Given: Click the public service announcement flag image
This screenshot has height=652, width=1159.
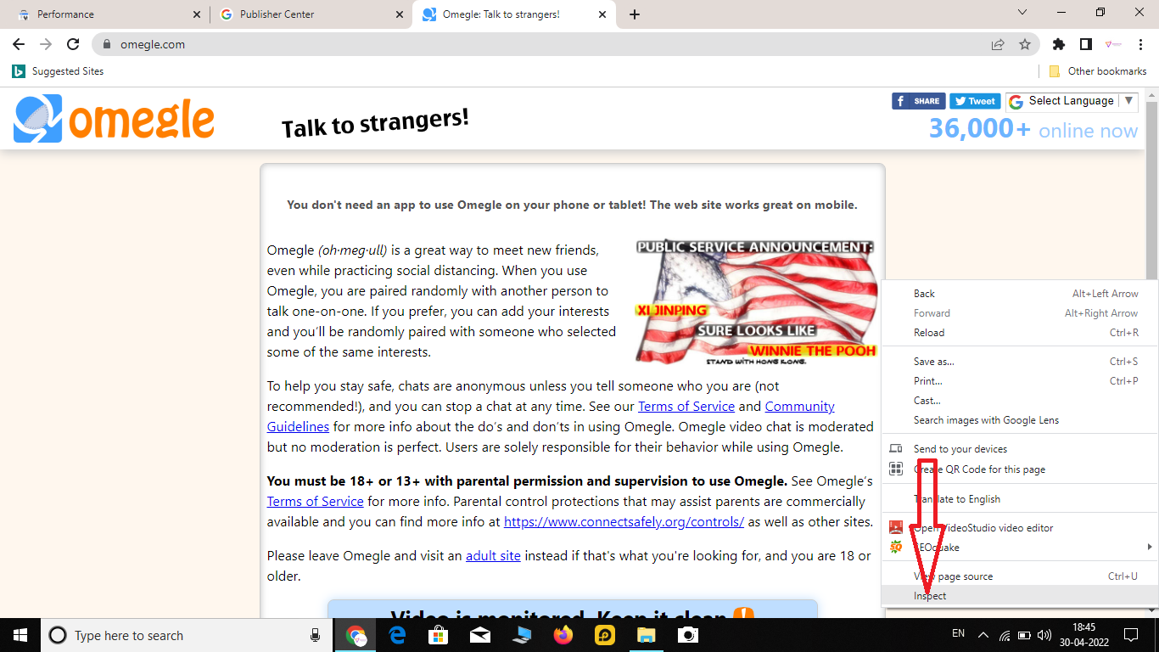Looking at the screenshot, I should (755, 301).
